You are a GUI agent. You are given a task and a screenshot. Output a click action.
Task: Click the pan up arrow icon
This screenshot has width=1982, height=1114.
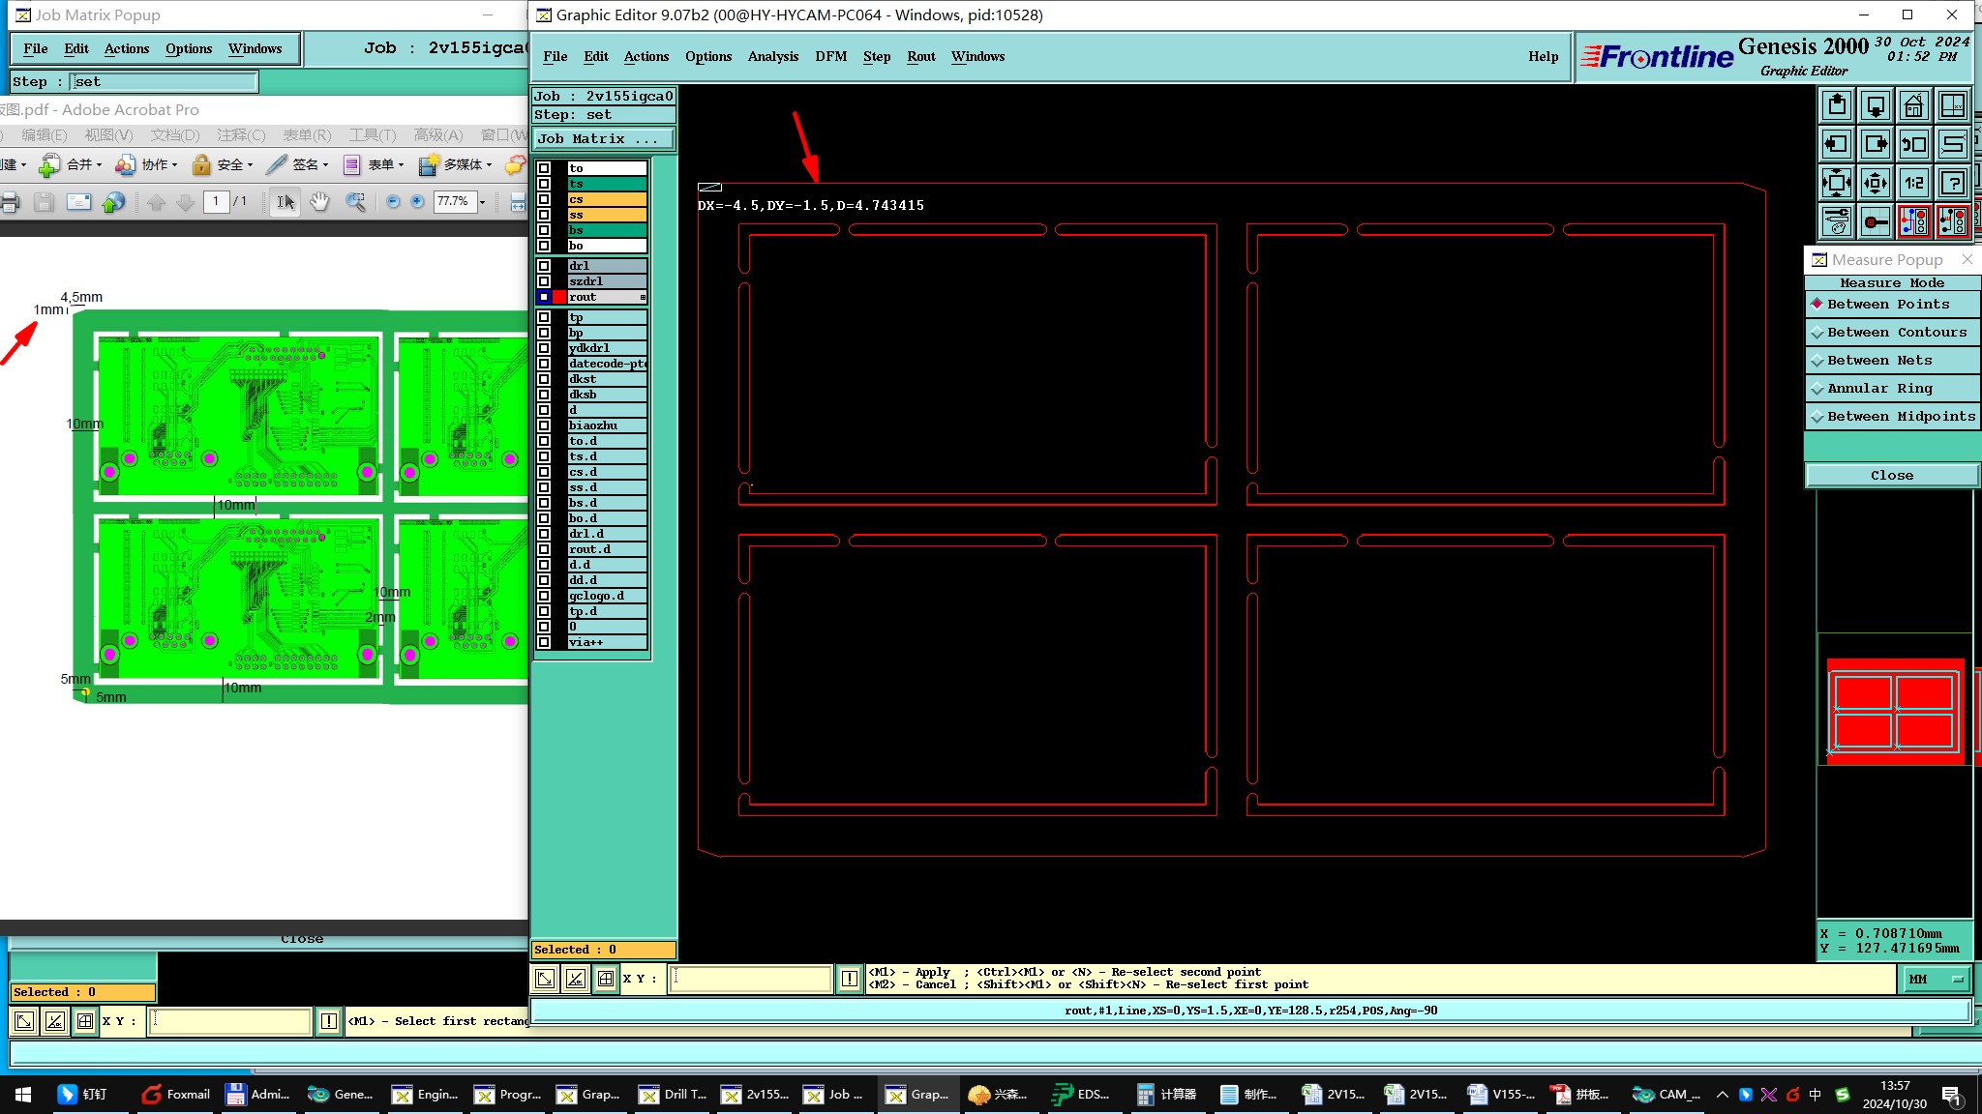tap(1836, 105)
